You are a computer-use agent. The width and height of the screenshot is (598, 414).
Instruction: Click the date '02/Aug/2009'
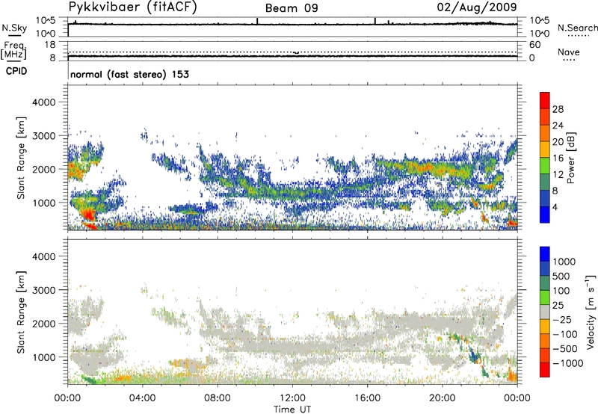pyautogui.click(x=477, y=7)
